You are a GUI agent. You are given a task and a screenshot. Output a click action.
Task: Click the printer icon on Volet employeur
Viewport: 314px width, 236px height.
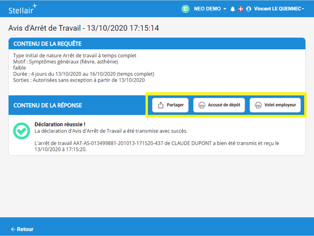click(x=258, y=105)
